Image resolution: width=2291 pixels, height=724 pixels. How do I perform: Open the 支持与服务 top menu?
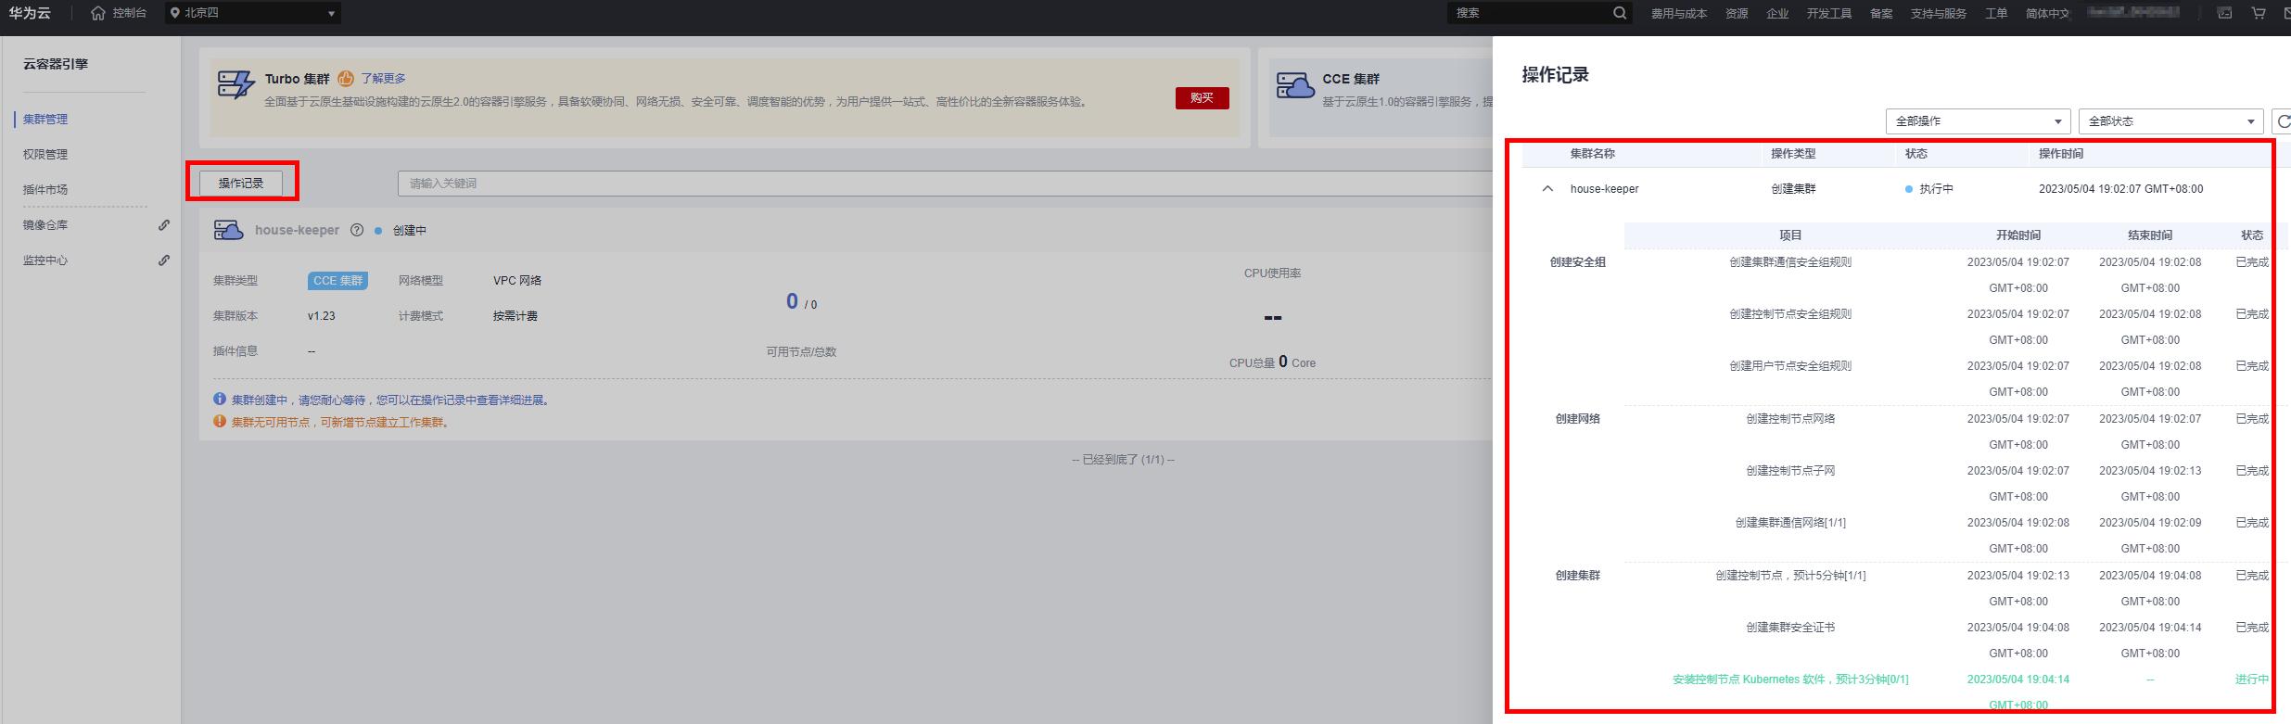click(x=1939, y=13)
